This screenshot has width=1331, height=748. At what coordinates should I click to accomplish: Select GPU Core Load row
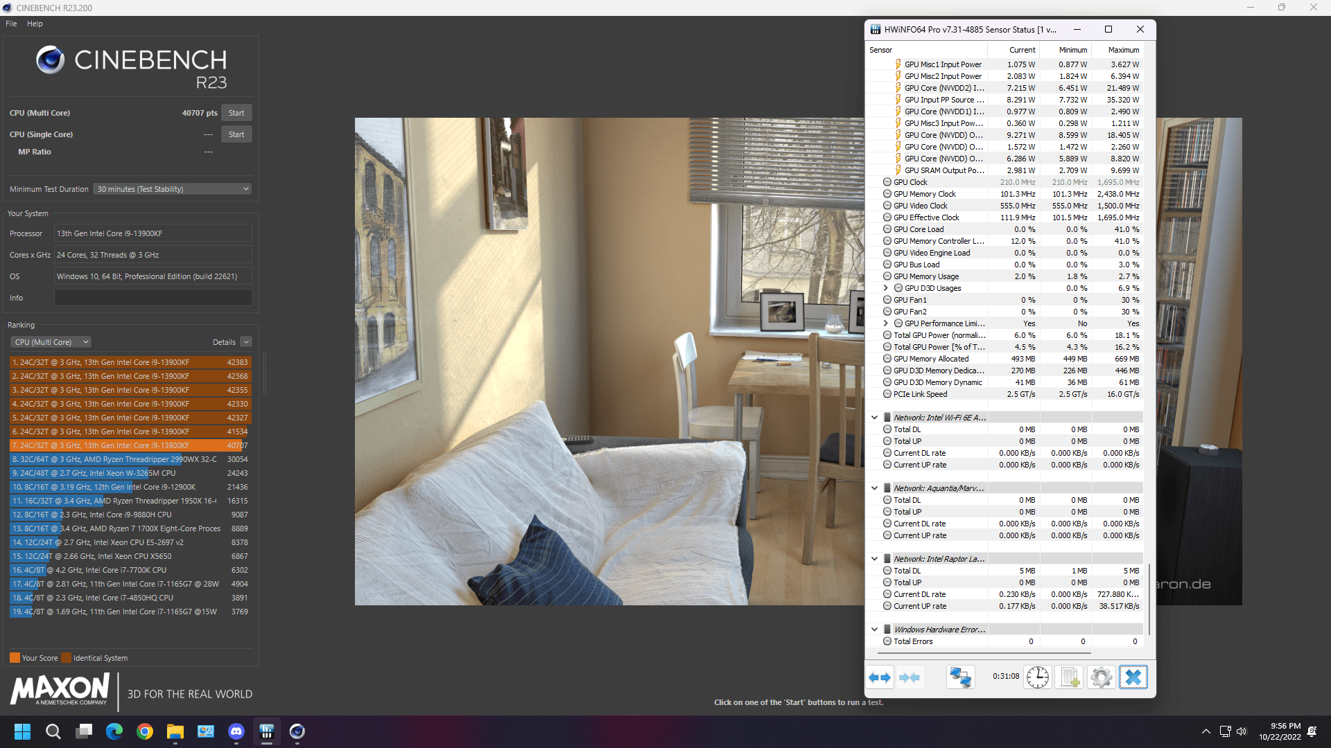tap(1004, 229)
